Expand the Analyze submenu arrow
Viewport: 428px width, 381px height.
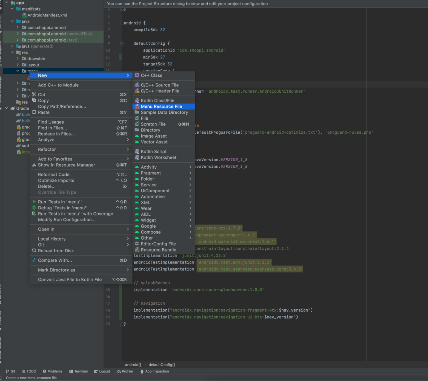(128, 140)
